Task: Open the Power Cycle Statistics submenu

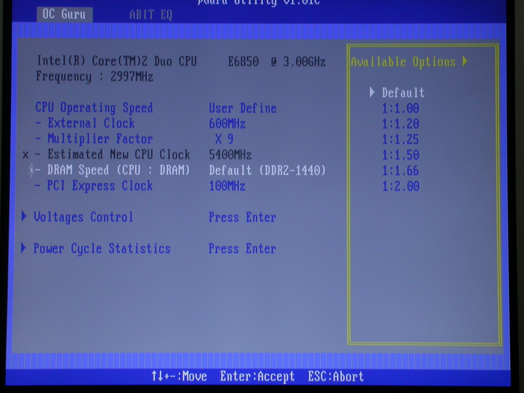Action: [102, 249]
